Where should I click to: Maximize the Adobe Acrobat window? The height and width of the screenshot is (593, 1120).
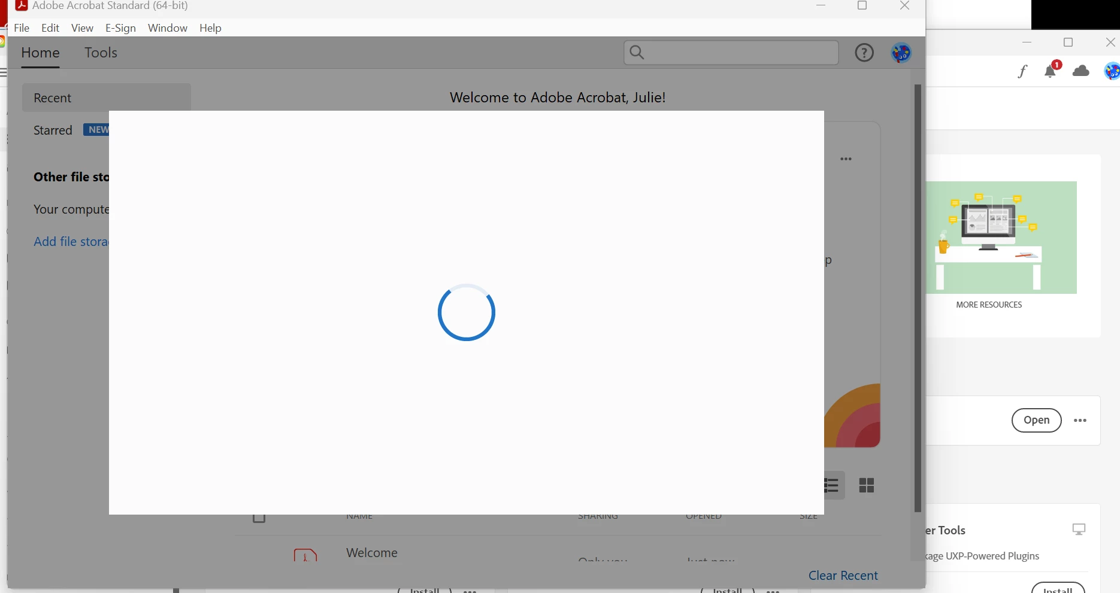coord(862,6)
